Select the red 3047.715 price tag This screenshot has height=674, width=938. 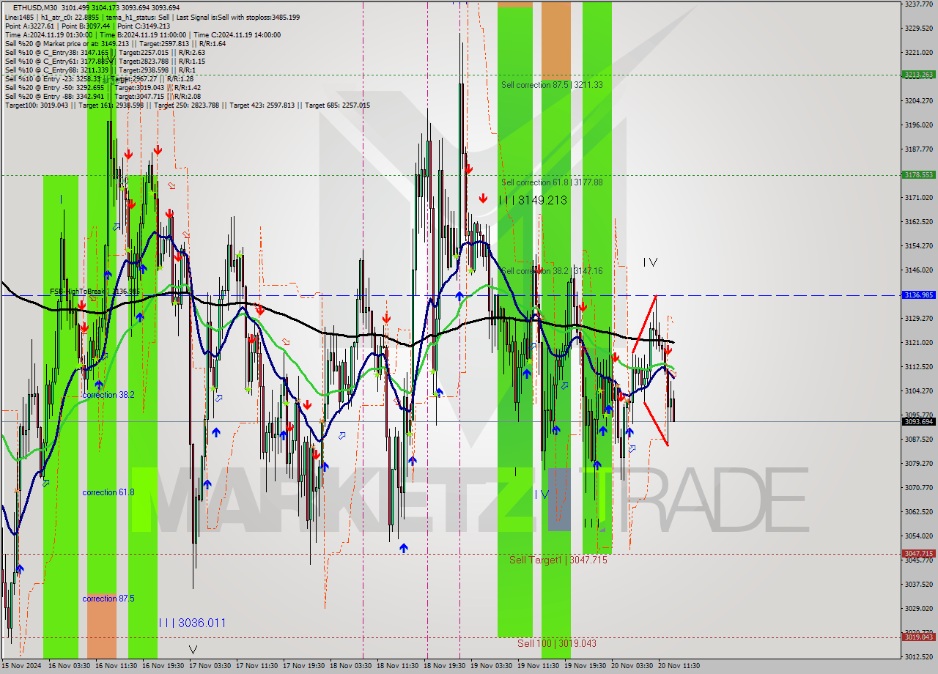[x=918, y=554]
